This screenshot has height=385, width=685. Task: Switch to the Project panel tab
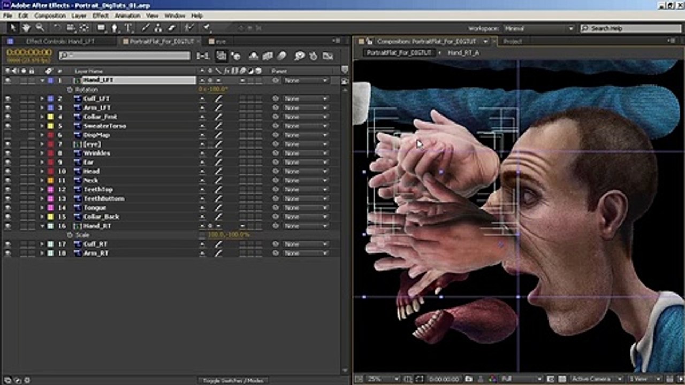click(512, 41)
